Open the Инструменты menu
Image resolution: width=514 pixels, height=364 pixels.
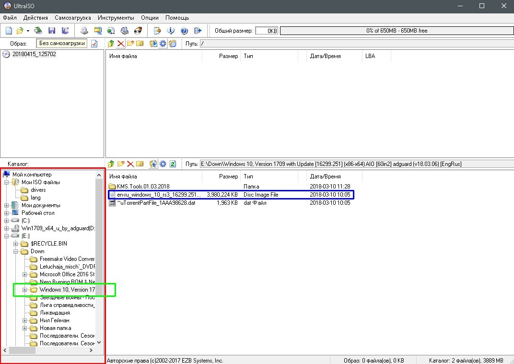pyautogui.click(x=116, y=18)
